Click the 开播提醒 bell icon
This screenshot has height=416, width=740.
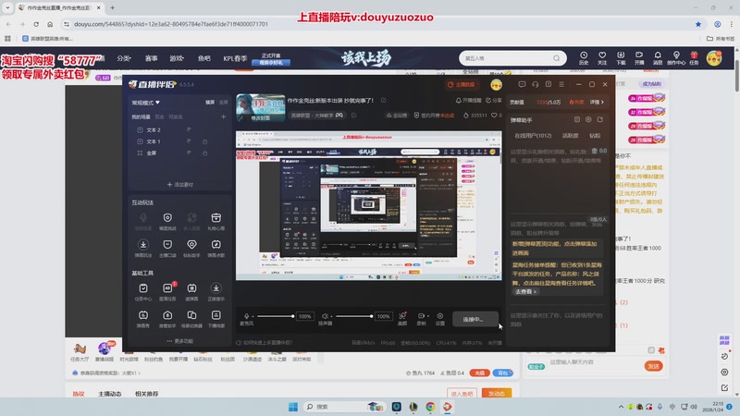[x=468, y=101]
